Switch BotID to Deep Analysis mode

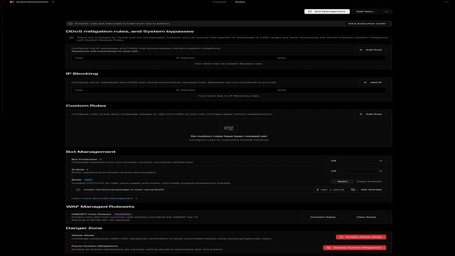coord(370,181)
